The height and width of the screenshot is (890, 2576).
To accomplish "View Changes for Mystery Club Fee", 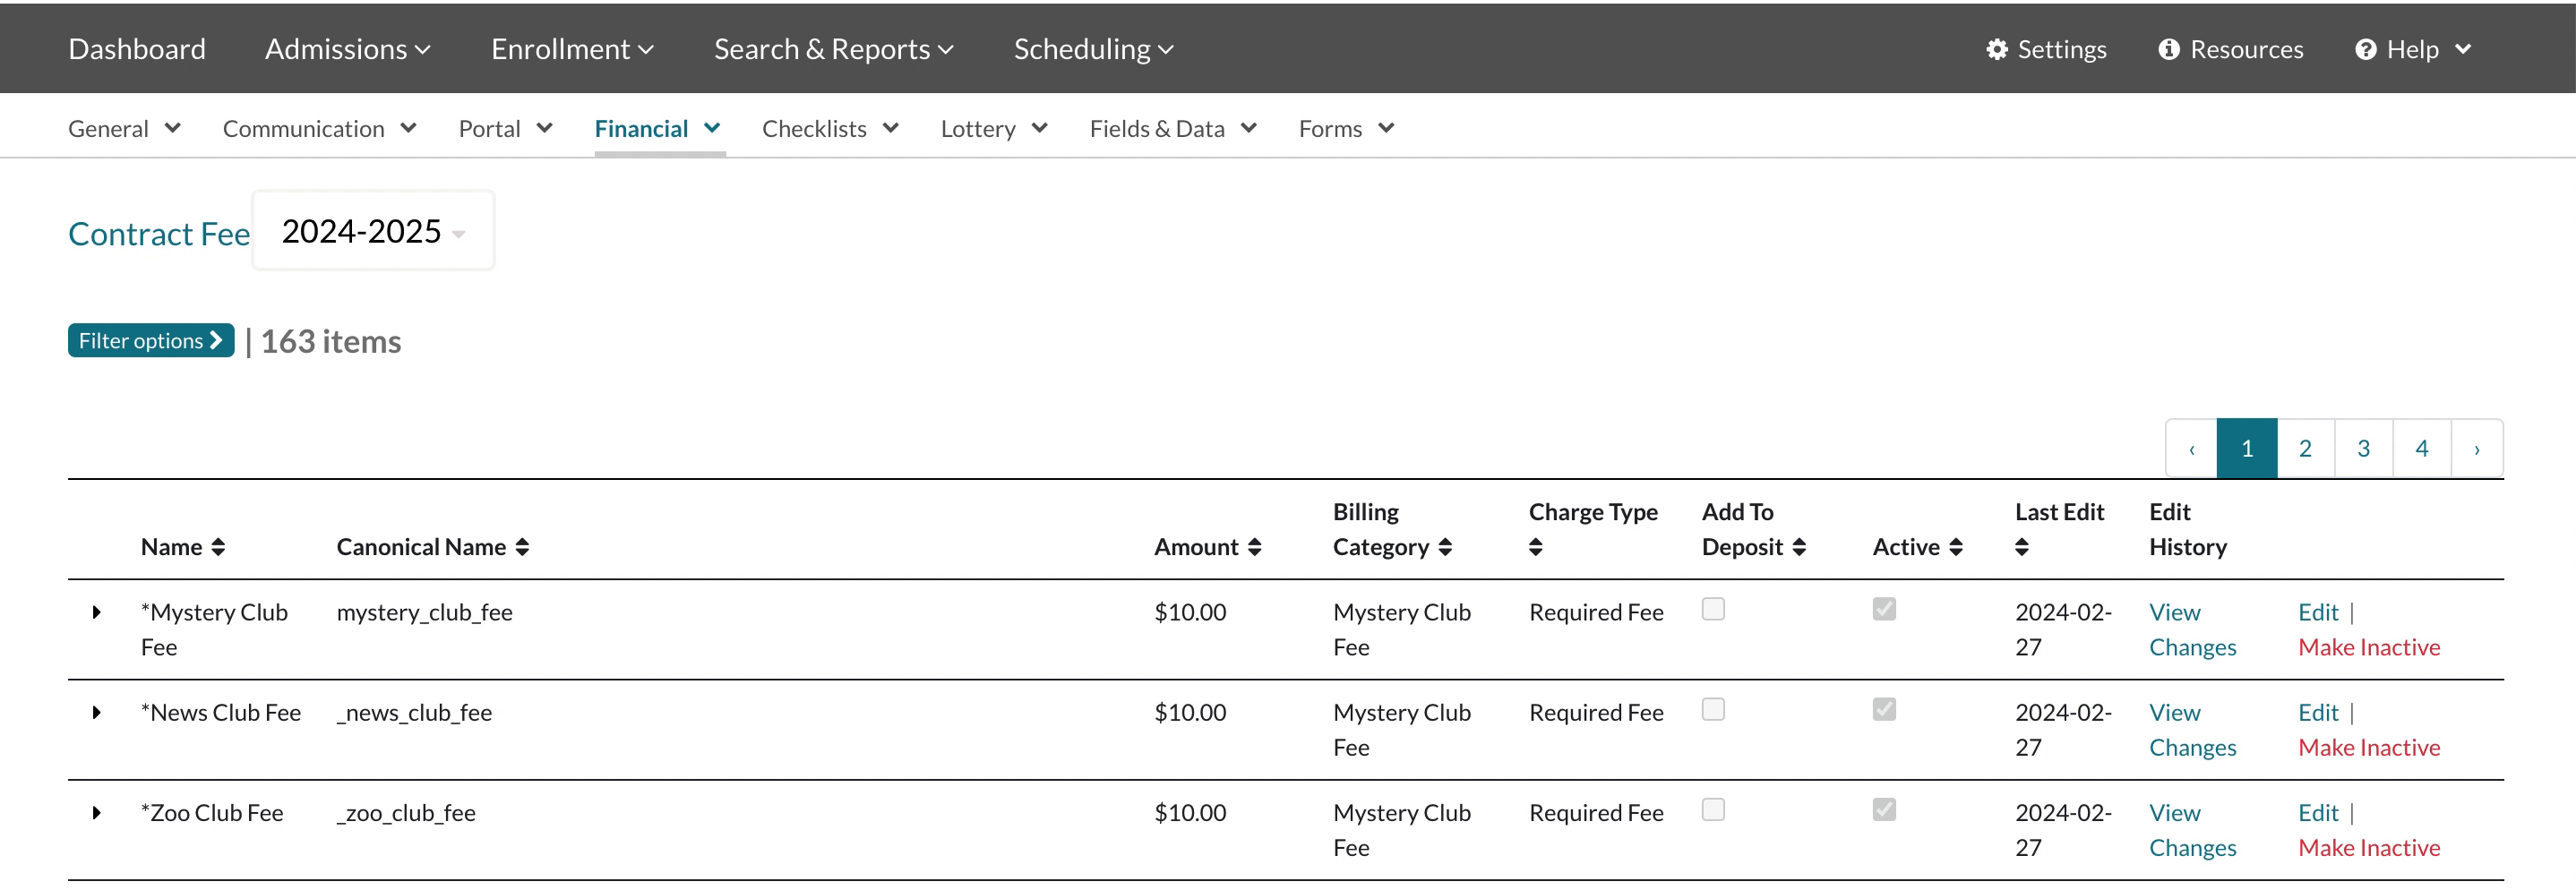I will 2191,629.
